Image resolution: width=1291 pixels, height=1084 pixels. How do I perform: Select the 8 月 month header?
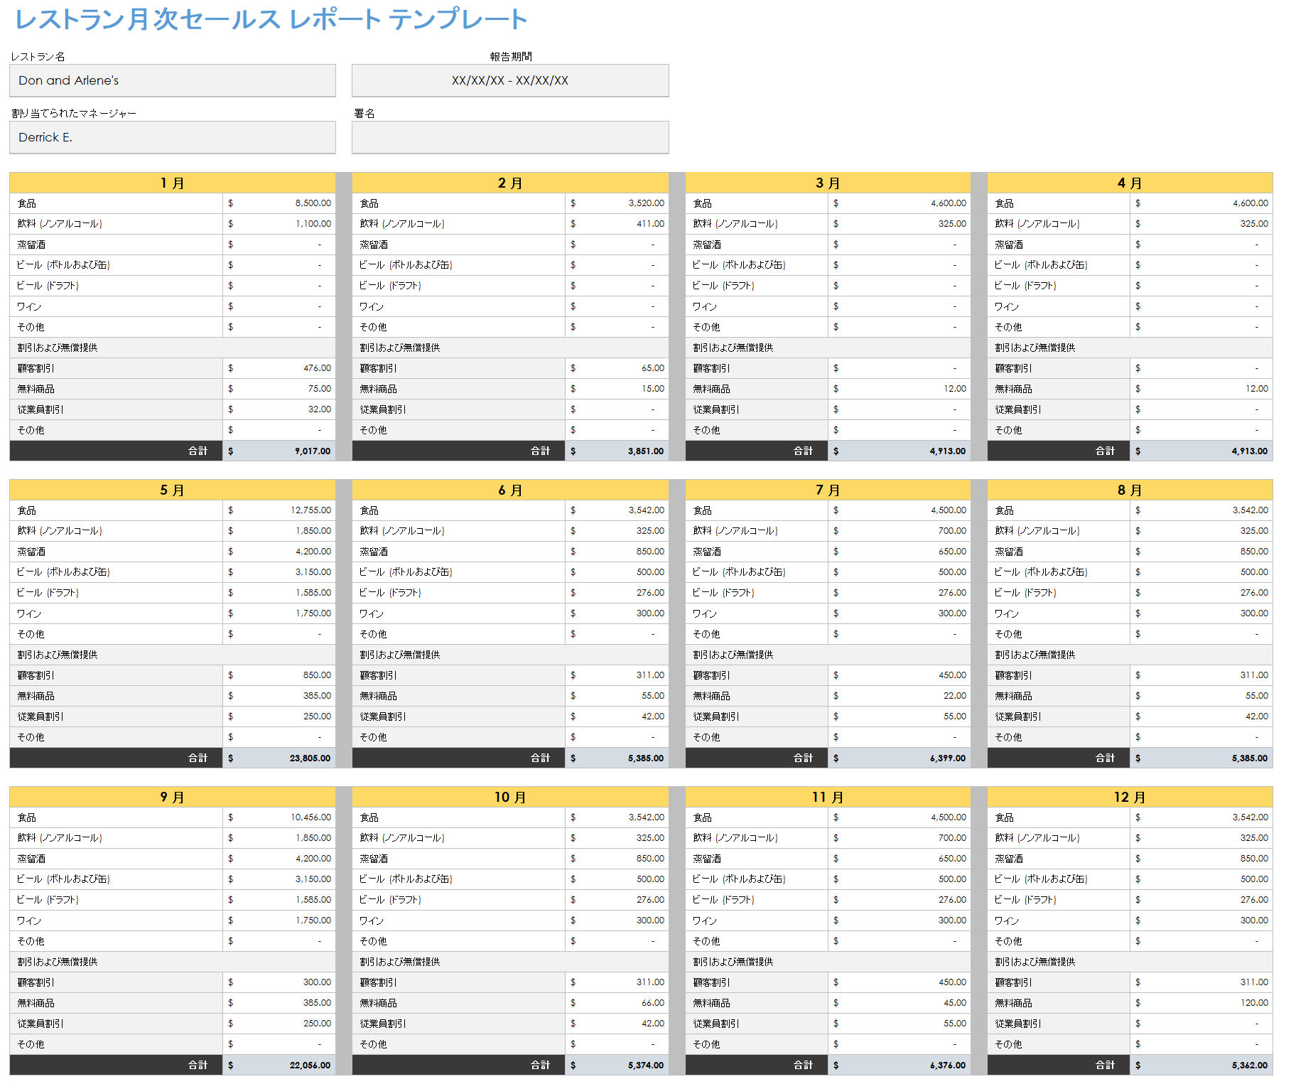click(x=1130, y=490)
